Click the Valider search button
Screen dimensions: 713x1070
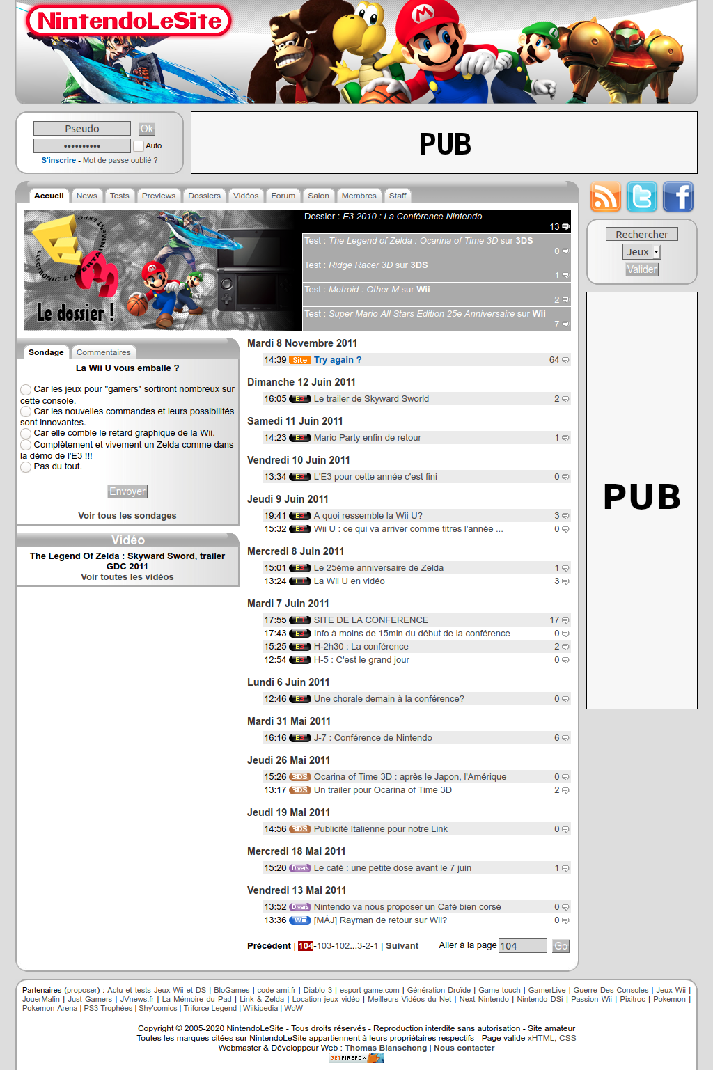642,269
